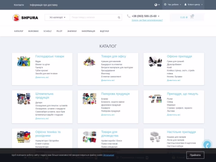Open the Приладдя, що пишуть heading
Screen dimensions: 216x162
pyautogui.click(x=183, y=94)
